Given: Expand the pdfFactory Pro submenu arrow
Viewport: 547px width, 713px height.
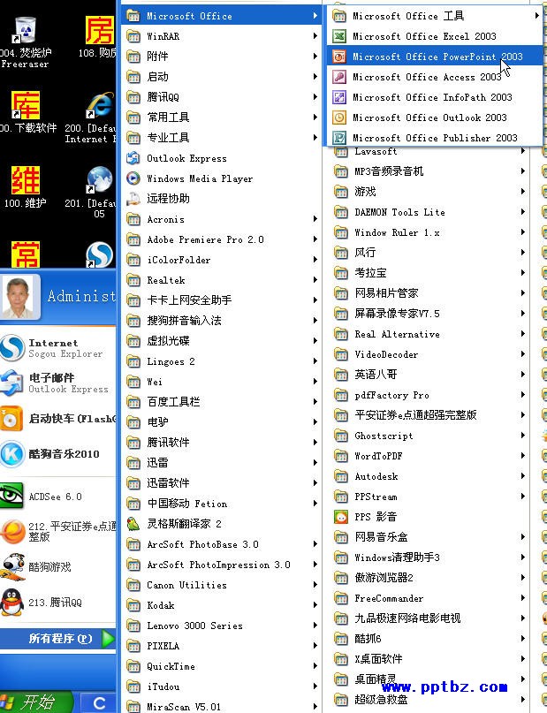Looking at the screenshot, I should pos(523,395).
